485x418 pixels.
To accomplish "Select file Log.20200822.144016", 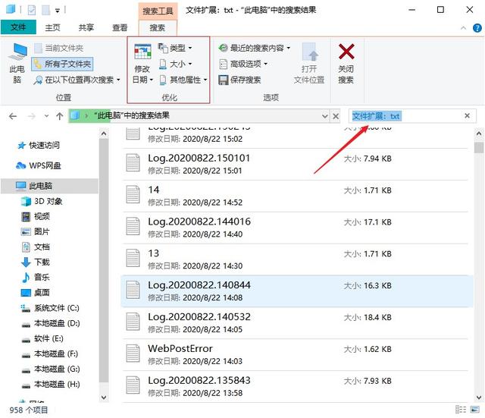I will click(x=296, y=228).
